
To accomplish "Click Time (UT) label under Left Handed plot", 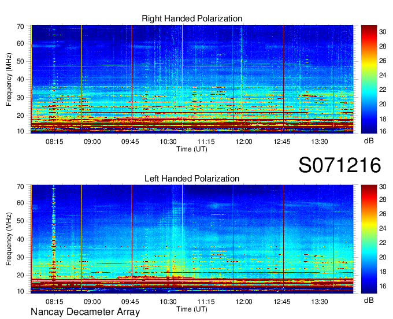I will [192, 309].
